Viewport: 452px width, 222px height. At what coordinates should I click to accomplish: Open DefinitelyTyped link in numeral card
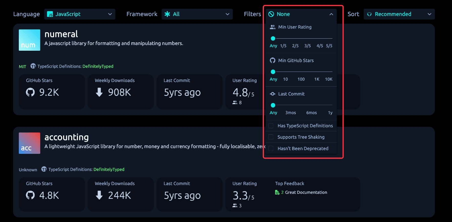[98, 66]
